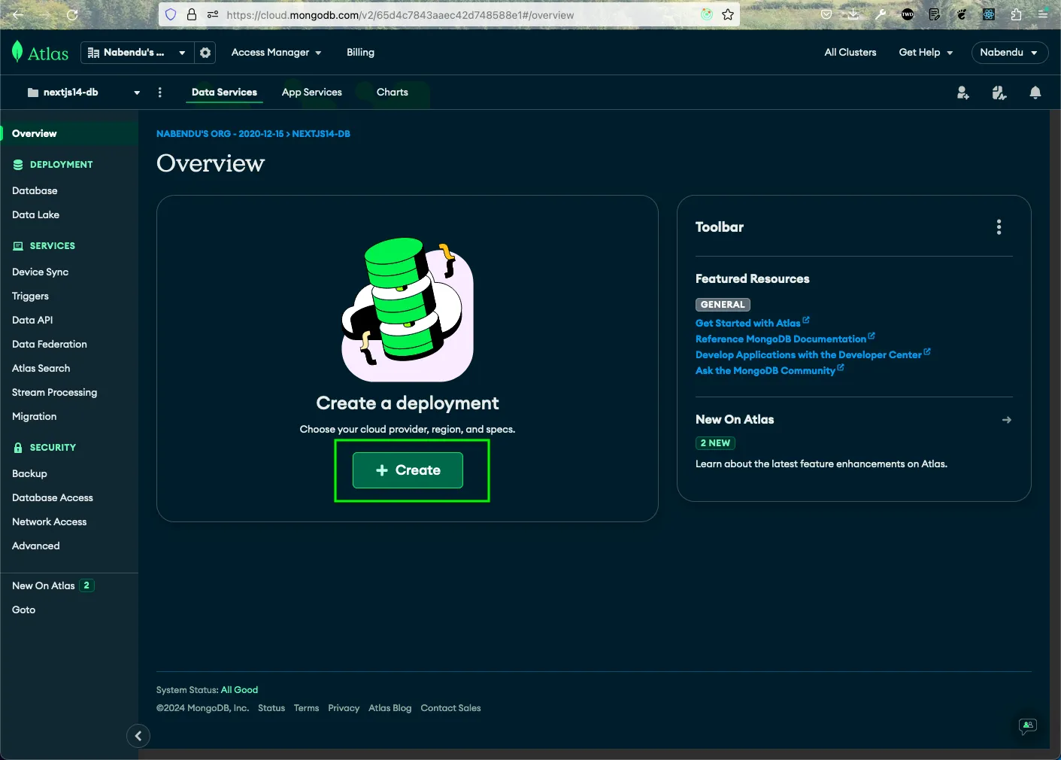Image resolution: width=1061 pixels, height=760 pixels.
Task: Bookmark this page with star icon
Action: 728,14
